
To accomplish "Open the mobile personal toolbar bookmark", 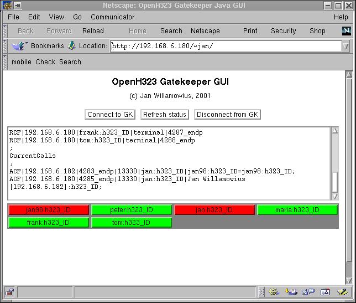I will 22,62.
